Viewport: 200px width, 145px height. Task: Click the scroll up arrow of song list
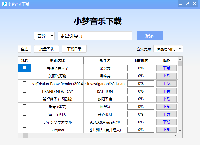(180, 59)
